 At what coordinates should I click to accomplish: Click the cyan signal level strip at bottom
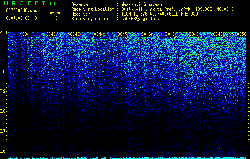[x=127, y=158]
